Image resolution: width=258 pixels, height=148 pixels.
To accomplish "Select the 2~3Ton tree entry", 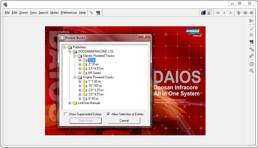I will pyautogui.click(x=93, y=64).
